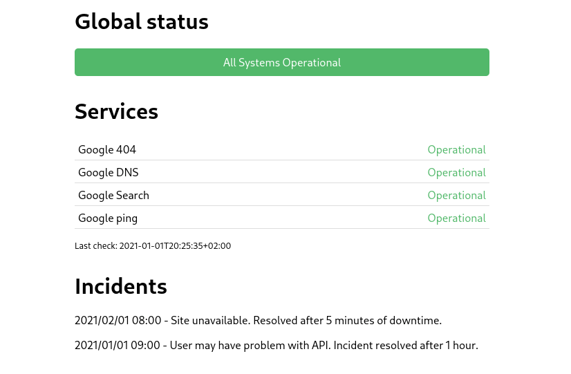Click the 2021/01/01 09:00 incident date

[117, 345]
